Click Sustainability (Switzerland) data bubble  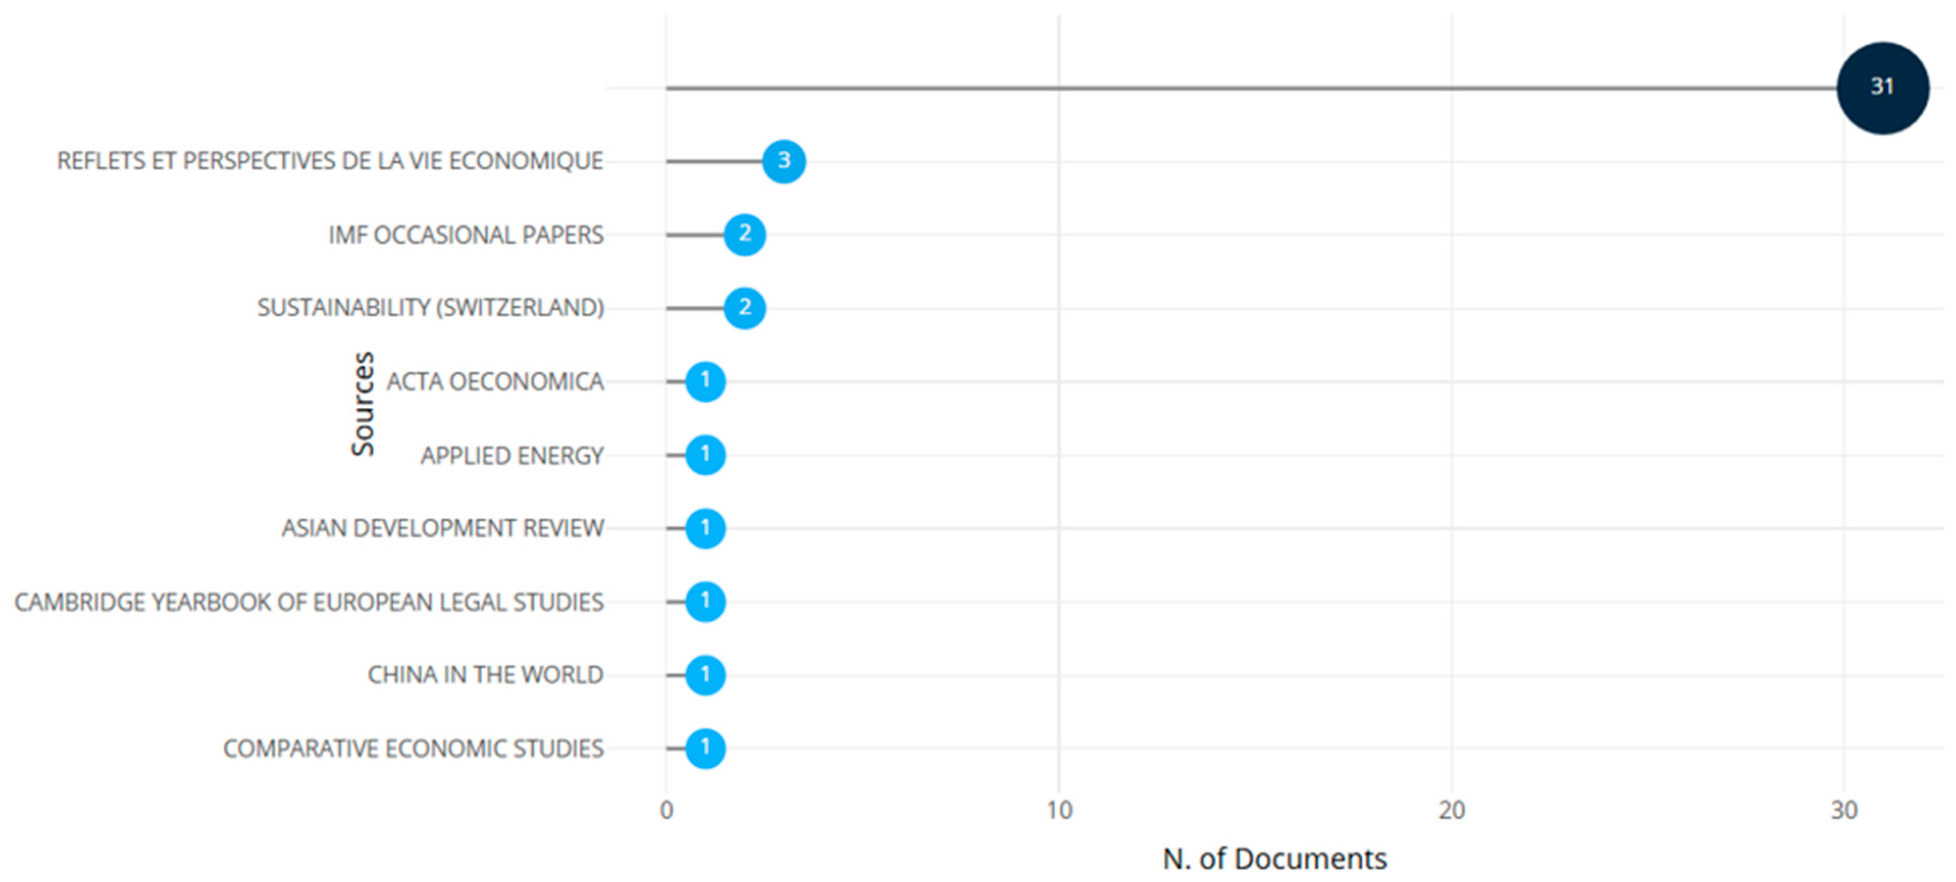tap(744, 307)
